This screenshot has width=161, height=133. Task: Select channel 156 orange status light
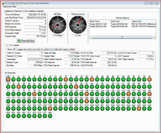pyautogui.click(x=128, y=94)
